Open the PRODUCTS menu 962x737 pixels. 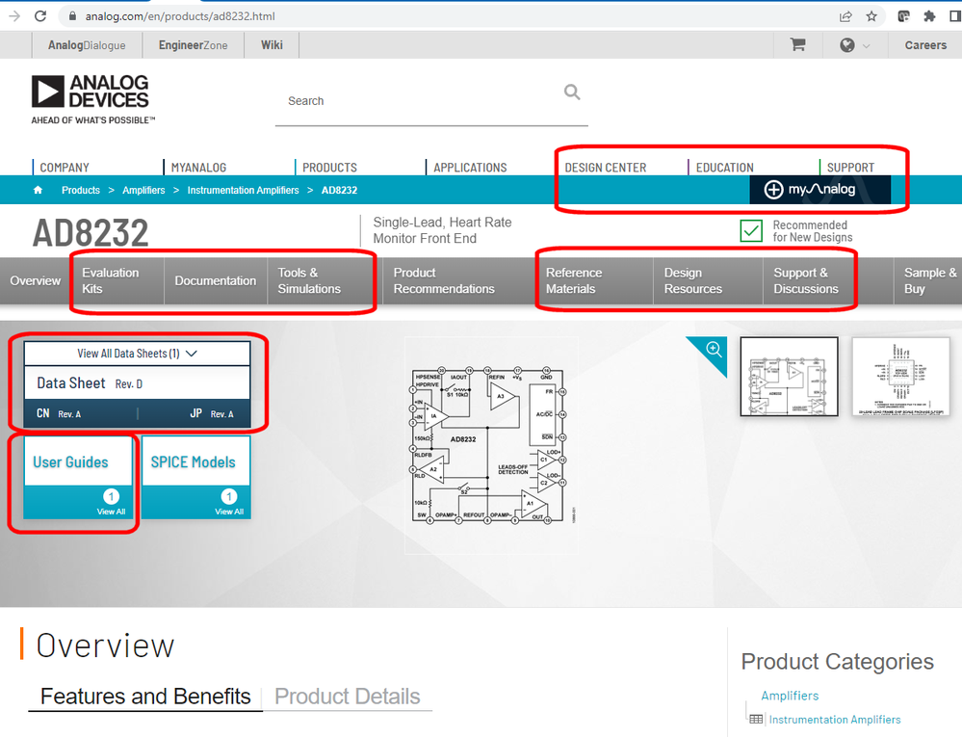tap(329, 168)
